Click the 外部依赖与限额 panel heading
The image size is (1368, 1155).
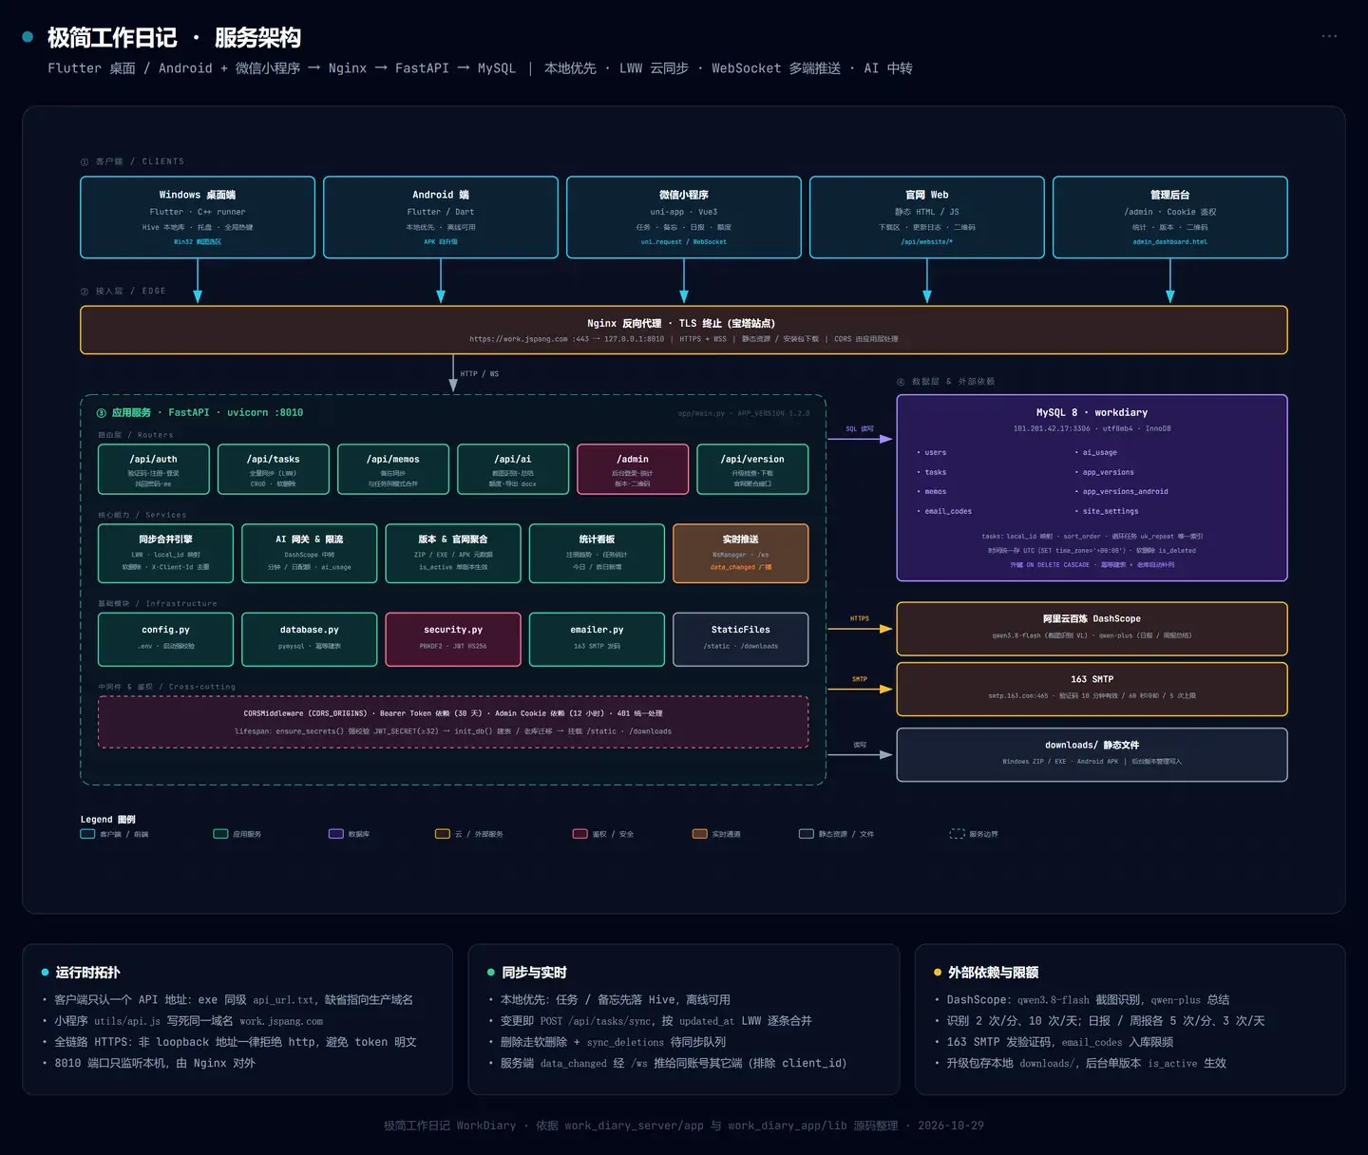click(x=994, y=973)
